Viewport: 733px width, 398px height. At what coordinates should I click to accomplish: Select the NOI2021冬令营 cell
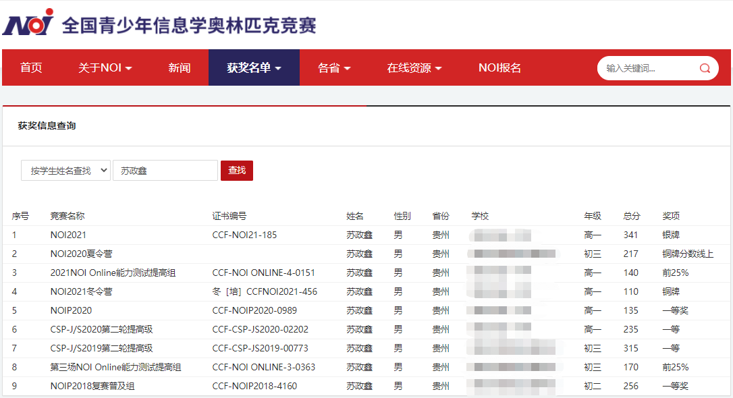(x=82, y=291)
